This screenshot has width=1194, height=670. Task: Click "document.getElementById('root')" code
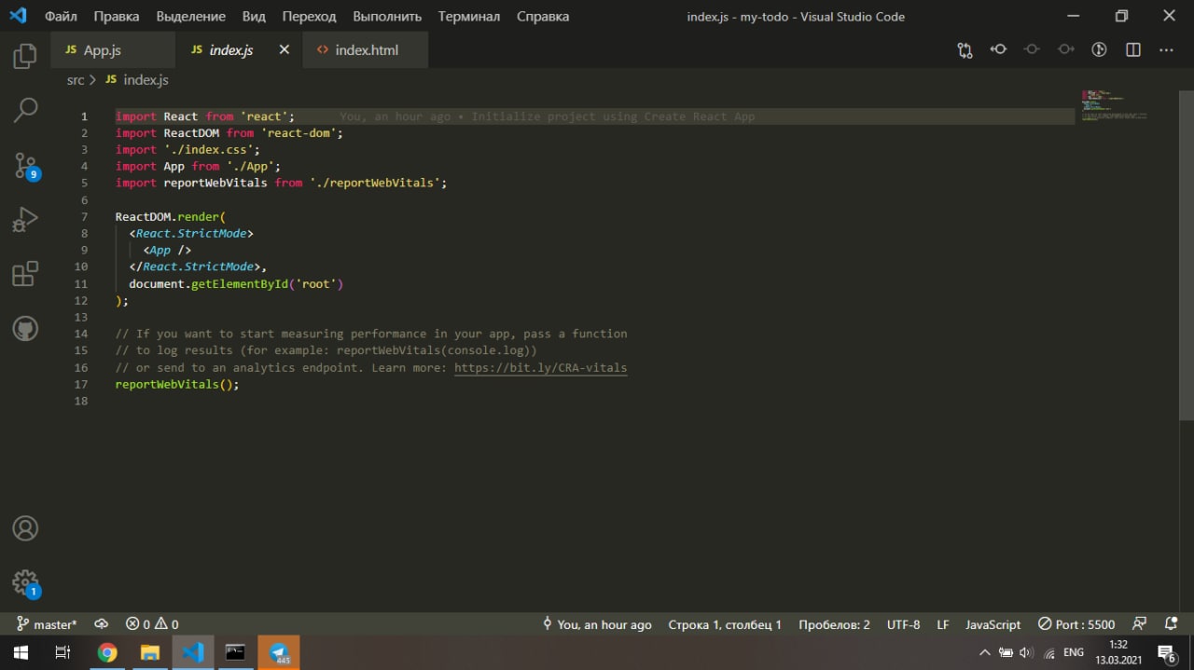click(236, 284)
